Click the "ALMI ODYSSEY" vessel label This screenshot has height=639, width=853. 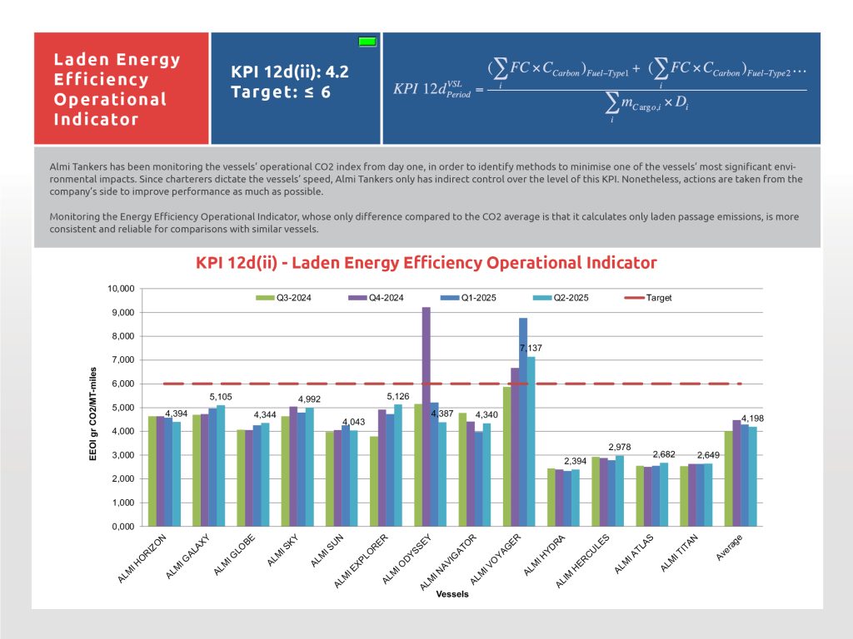pos(407,559)
